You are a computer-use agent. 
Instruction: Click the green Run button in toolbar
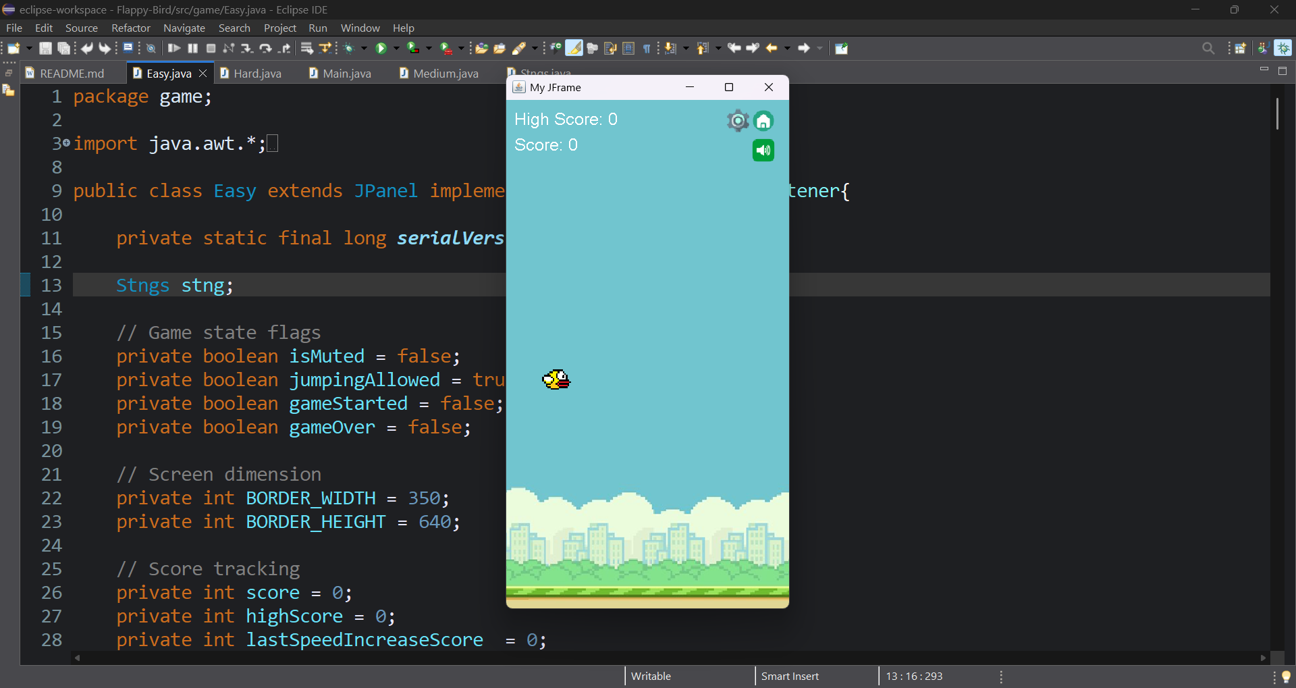381,48
